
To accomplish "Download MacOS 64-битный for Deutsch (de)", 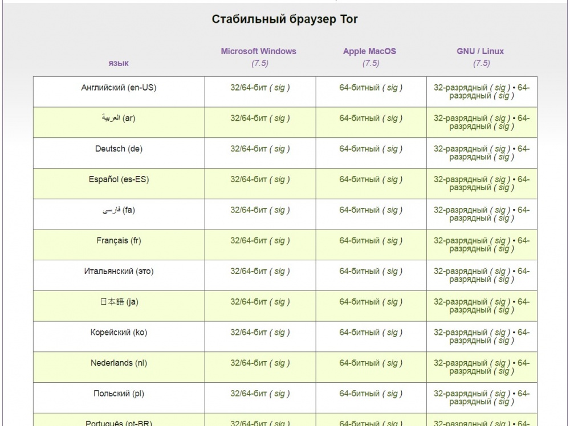I will tap(359, 149).
